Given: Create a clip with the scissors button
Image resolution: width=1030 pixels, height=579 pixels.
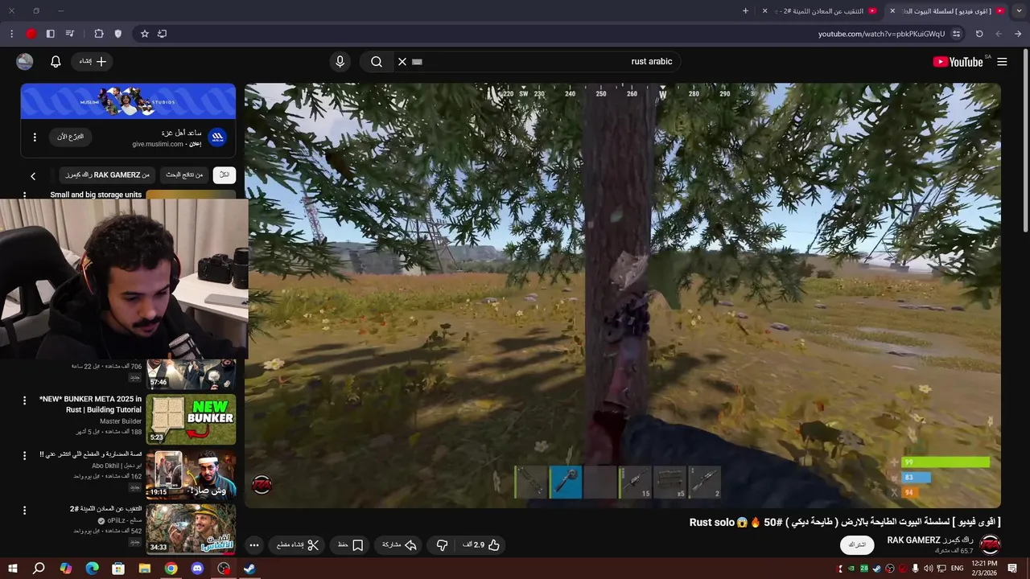Looking at the screenshot, I should click(298, 545).
